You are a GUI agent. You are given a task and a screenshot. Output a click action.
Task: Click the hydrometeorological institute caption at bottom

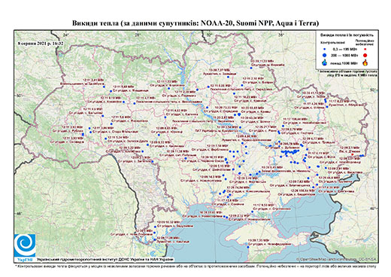pos(105,260)
